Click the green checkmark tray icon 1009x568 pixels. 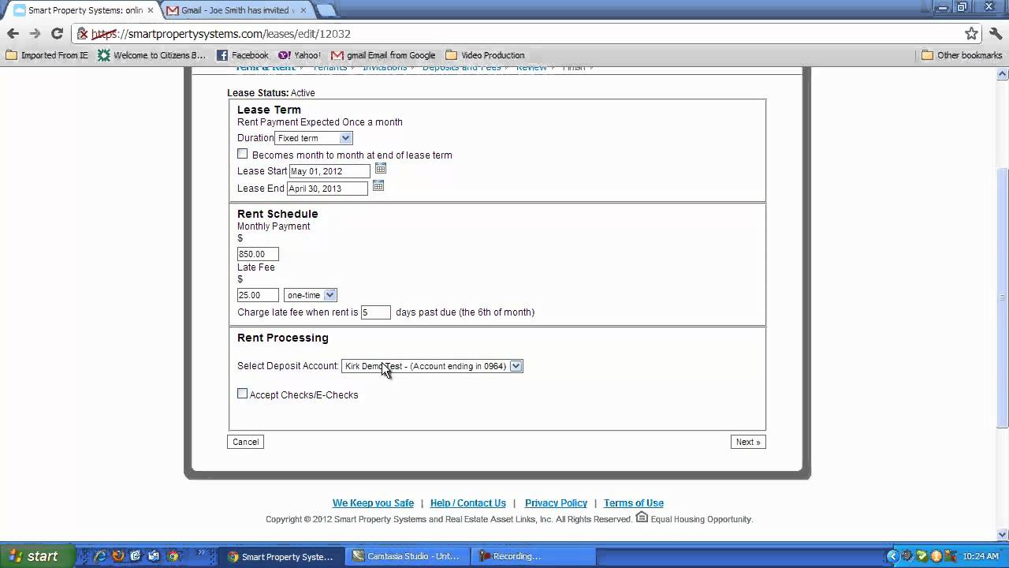pos(922,556)
